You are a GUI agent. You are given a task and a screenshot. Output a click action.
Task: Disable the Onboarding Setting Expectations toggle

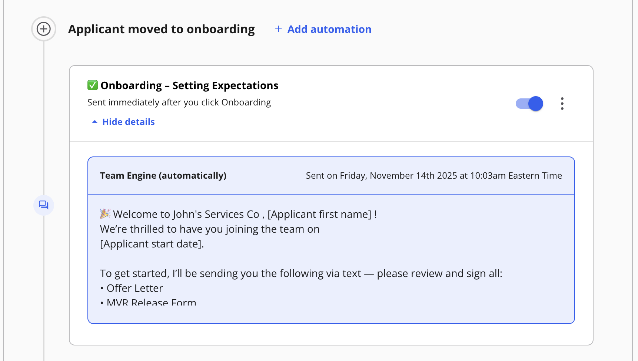[x=529, y=104]
